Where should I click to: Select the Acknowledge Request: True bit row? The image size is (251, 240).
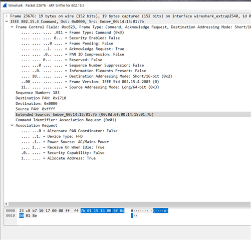pyautogui.click(x=73, y=49)
